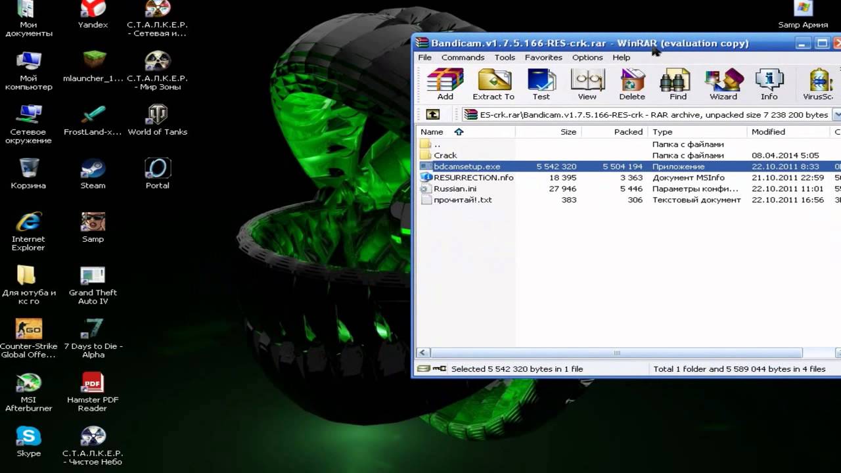Click the Test archive toolbar icon
841x473 pixels.
(x=541, y=85)
